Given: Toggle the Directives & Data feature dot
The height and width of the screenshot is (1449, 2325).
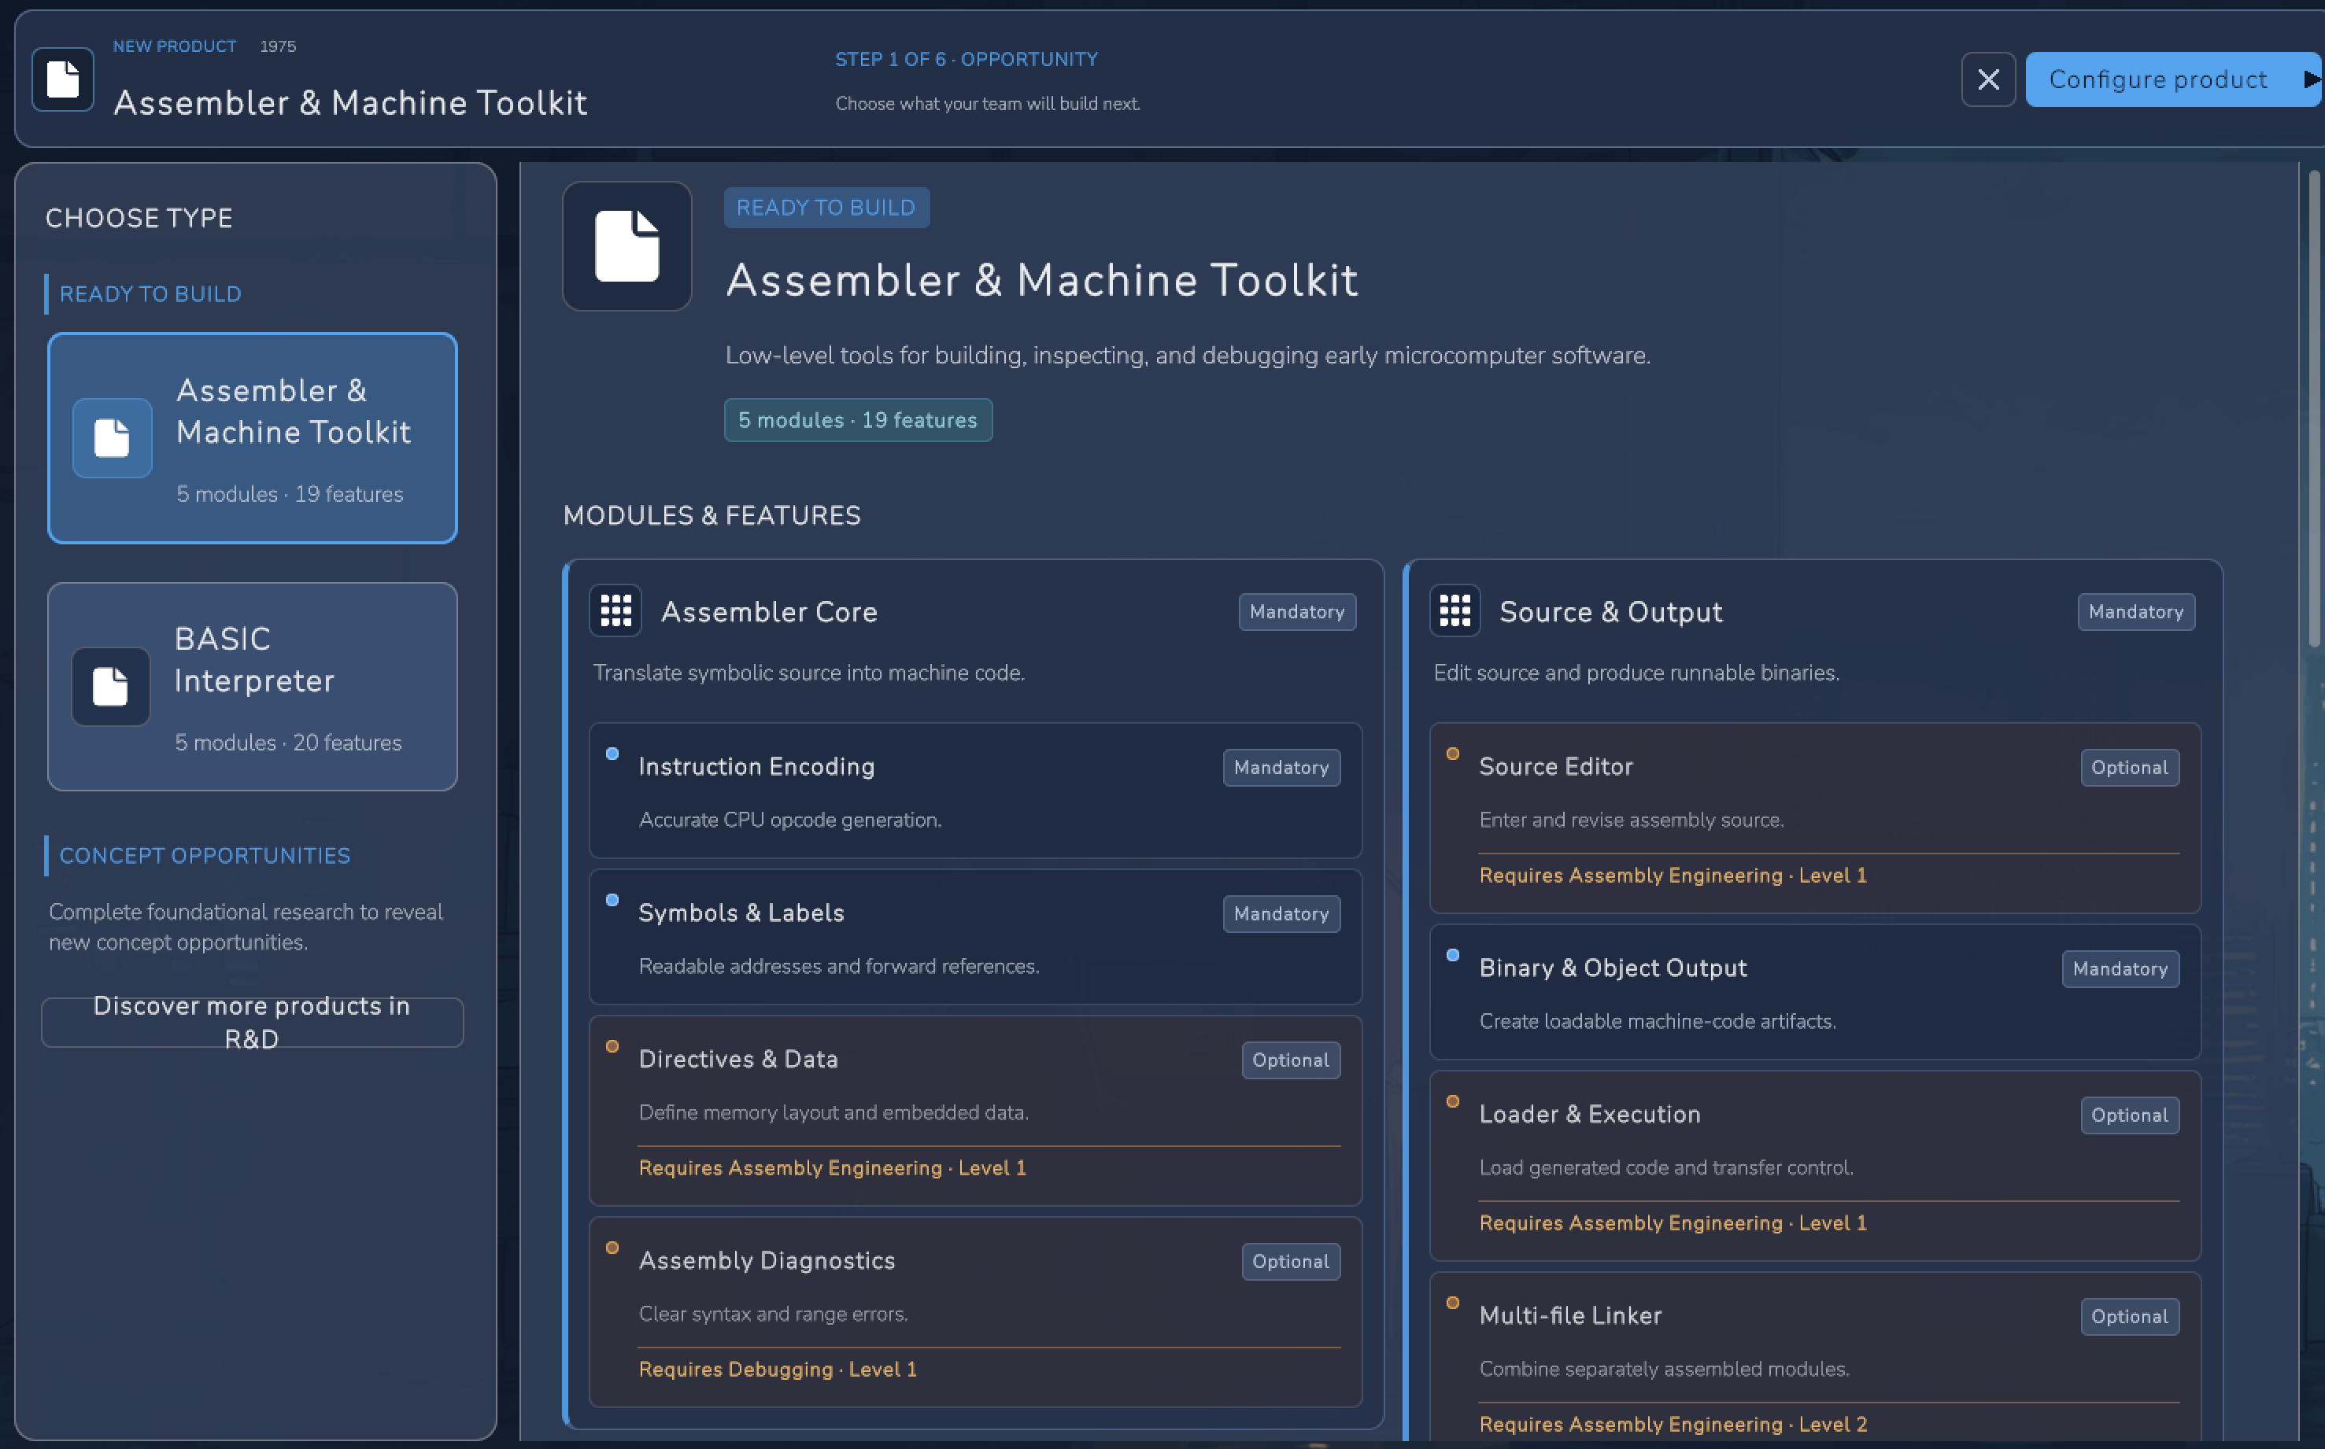Looking at the screenshot, I should pyautogui.click(x=612, y=1046).
